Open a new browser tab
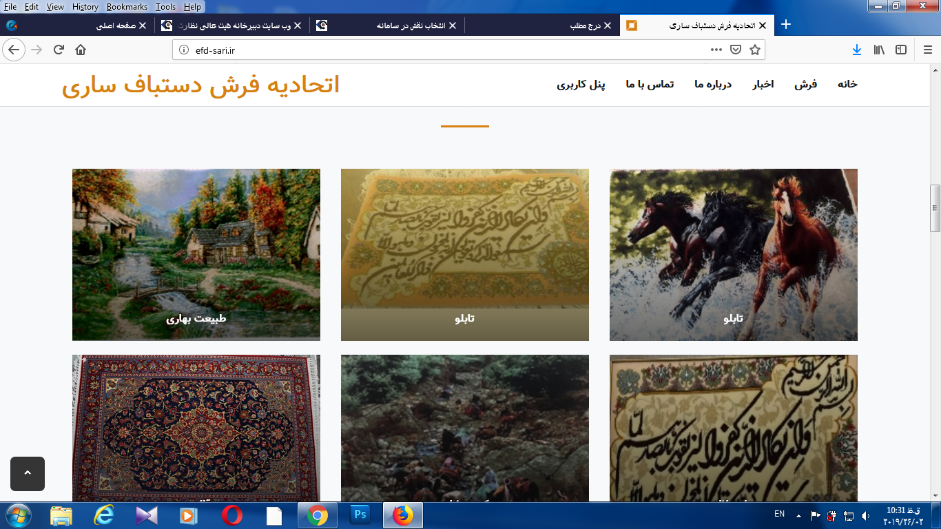Viewport: 941px width, 529px height. tap(785, 25)
